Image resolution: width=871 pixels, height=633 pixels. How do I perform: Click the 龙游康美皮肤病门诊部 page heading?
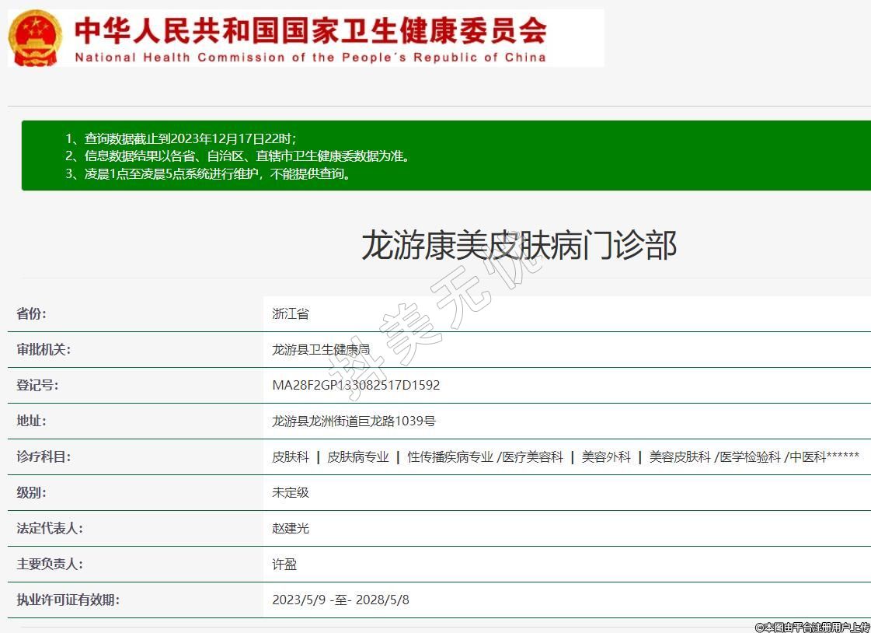[519, 245]
